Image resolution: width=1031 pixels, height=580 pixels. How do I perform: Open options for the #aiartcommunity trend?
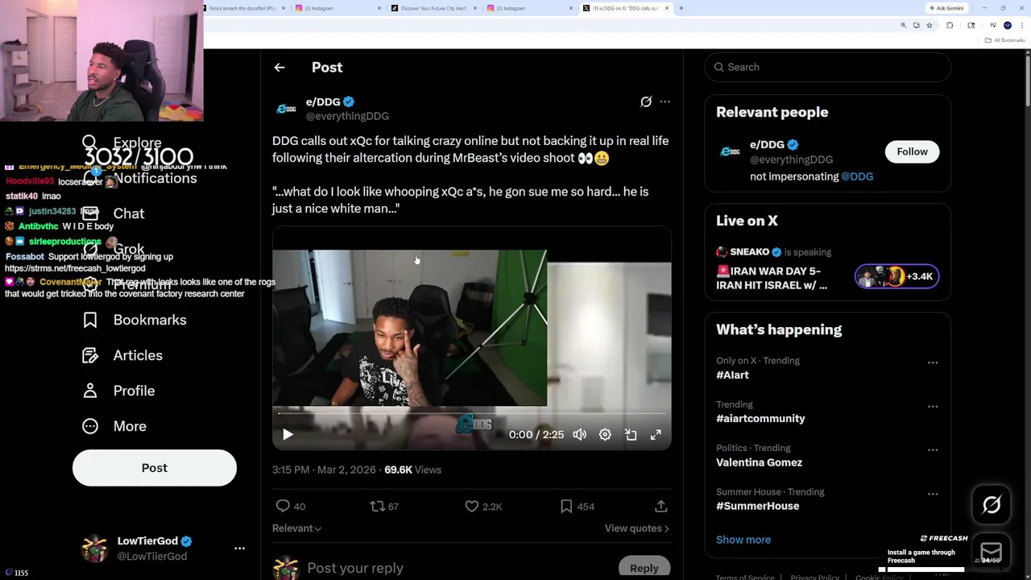(x=933, y=406)
